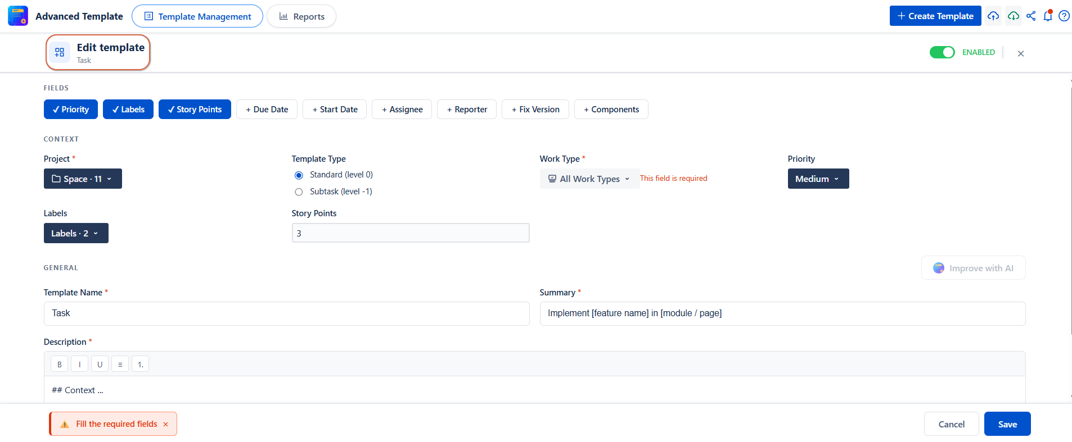Click the Save button
1072x442 pixels.
(1007, 424)
